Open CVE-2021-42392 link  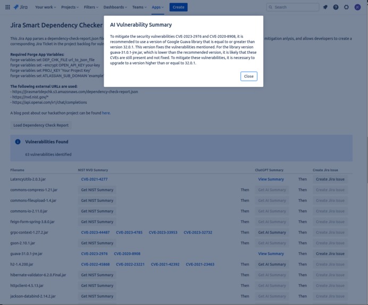(165, 265)
